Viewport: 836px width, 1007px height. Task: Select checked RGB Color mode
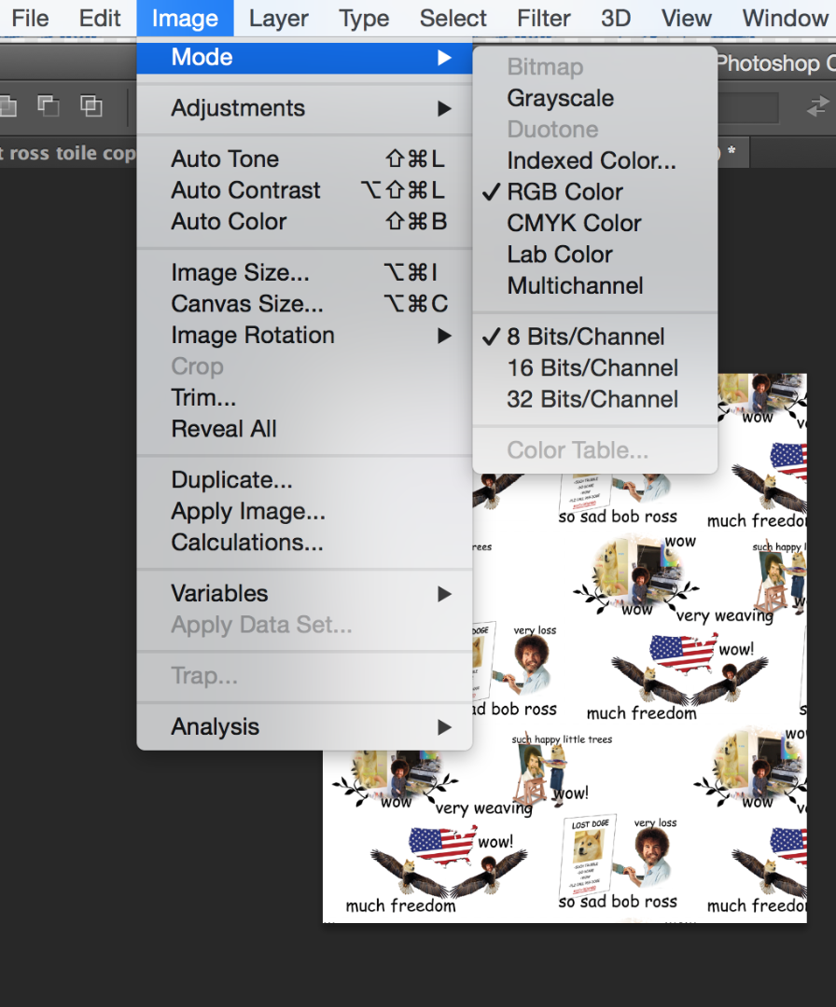pos(595,192)
